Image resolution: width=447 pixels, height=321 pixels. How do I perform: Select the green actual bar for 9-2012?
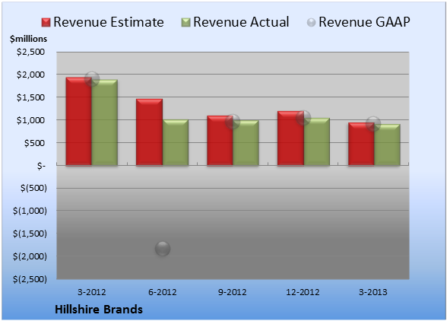tap(246, 143)
